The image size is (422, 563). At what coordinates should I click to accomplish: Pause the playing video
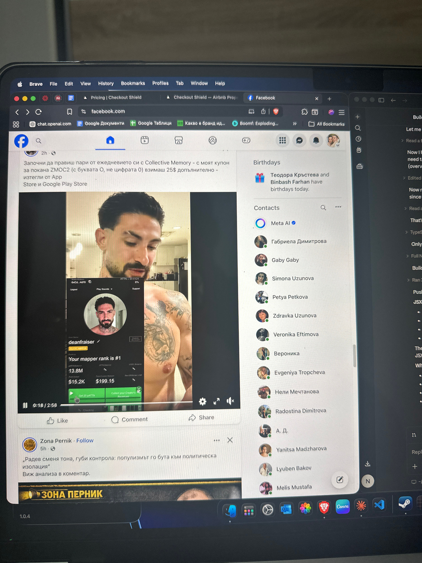(25, 405)
